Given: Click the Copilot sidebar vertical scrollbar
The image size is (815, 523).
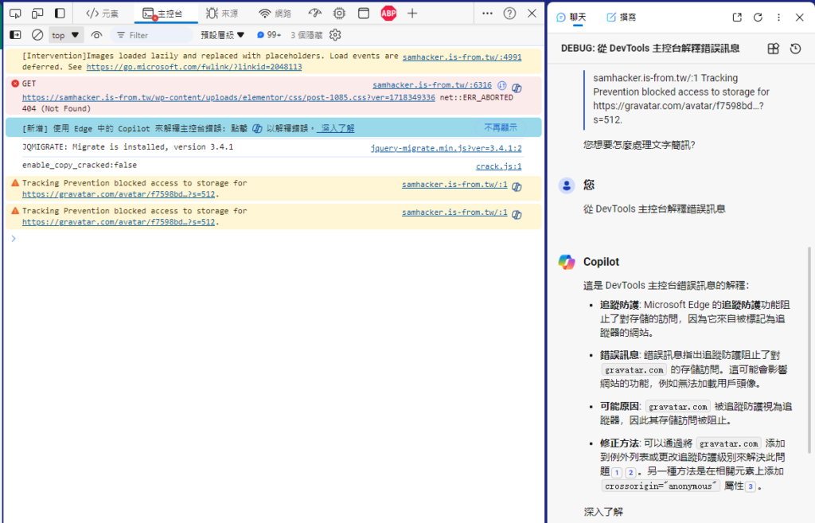Looking at the screenshot, I should pyautogui.click(x=809, y=350).
